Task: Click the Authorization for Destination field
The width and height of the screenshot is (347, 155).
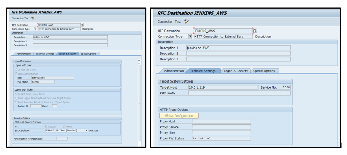Action: [62, 139]
